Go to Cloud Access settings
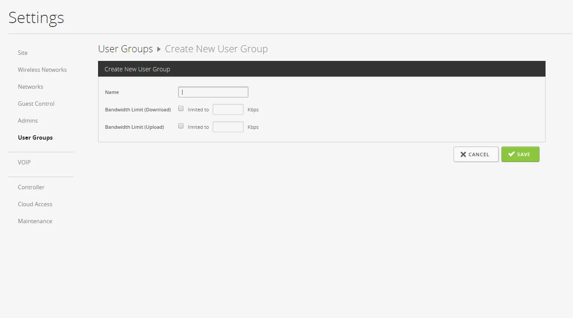The image size is (573, 318). tap(35, 204)
